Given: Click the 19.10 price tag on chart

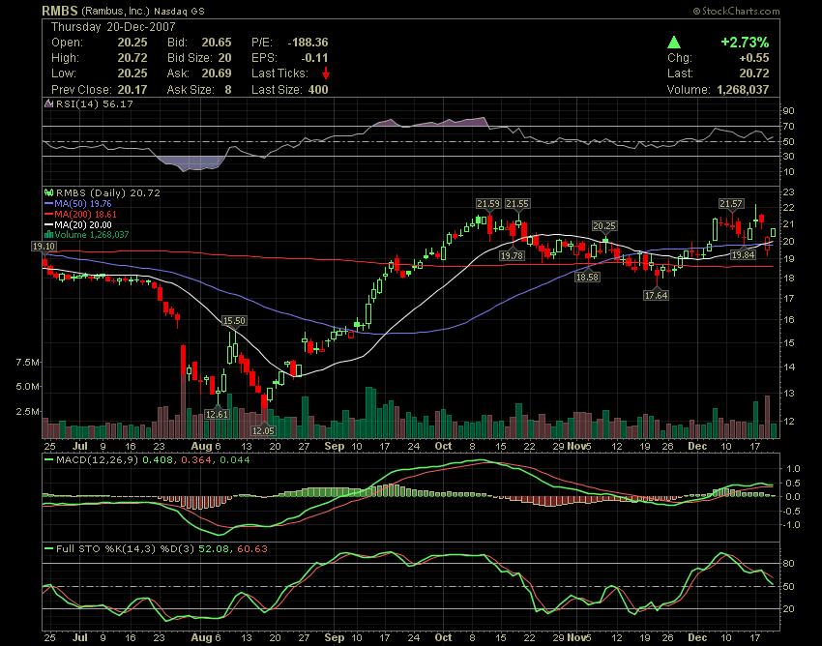Looking at the screenshot, I should (44, 247).
